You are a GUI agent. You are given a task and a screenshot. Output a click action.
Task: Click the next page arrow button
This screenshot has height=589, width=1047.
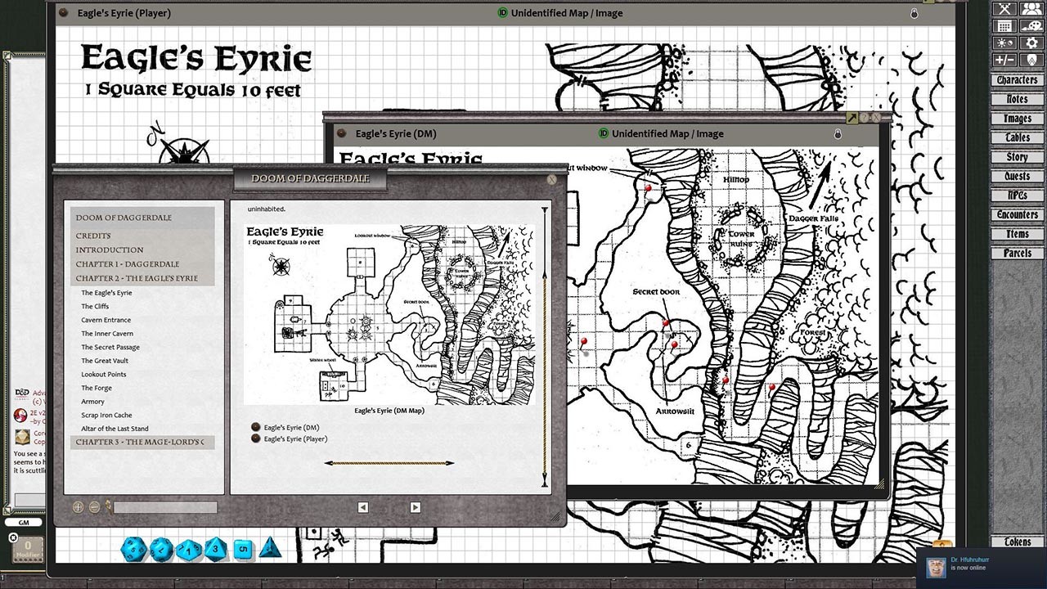coord(415,507)
